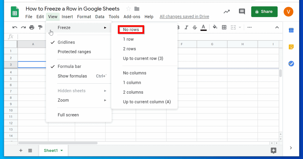Click the Explore button at bottom right
This screenshot has height=159, width=303.
tap(273, 150)
